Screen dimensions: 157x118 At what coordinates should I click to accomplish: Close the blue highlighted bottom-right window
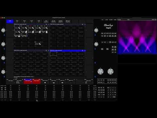pyautogui.click(x=85, y=50)
